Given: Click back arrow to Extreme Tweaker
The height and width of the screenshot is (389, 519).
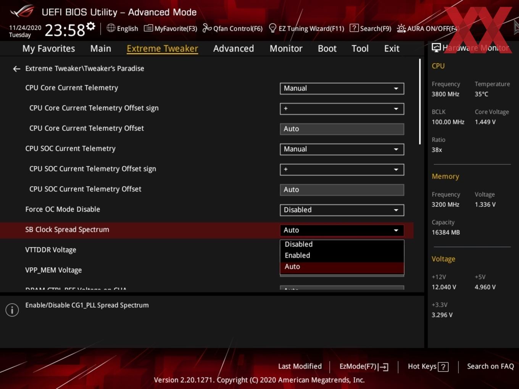Looking at the screenshot, I should (x=16, y=69).
